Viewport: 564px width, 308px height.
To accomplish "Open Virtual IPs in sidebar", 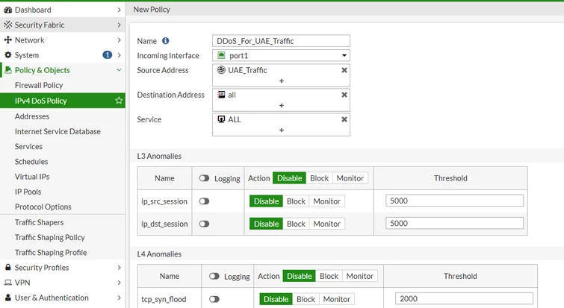I will tap(32, 177).
